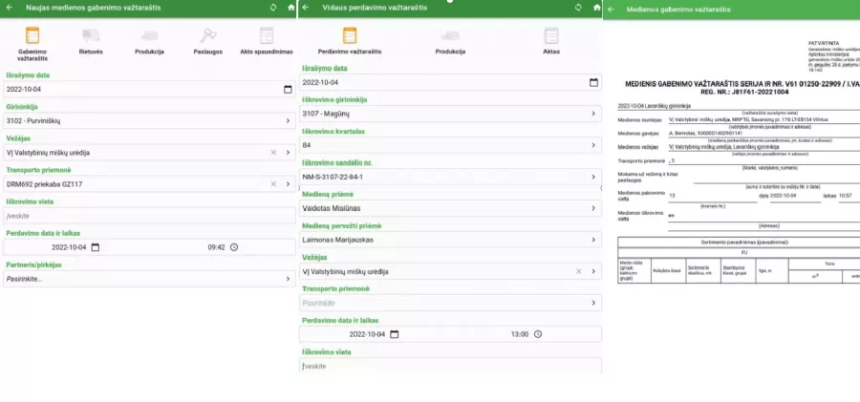Expand Girininkija 3102 - Purviniškių dropdown
The image size is (860, 402).
(x=288, y=121)
